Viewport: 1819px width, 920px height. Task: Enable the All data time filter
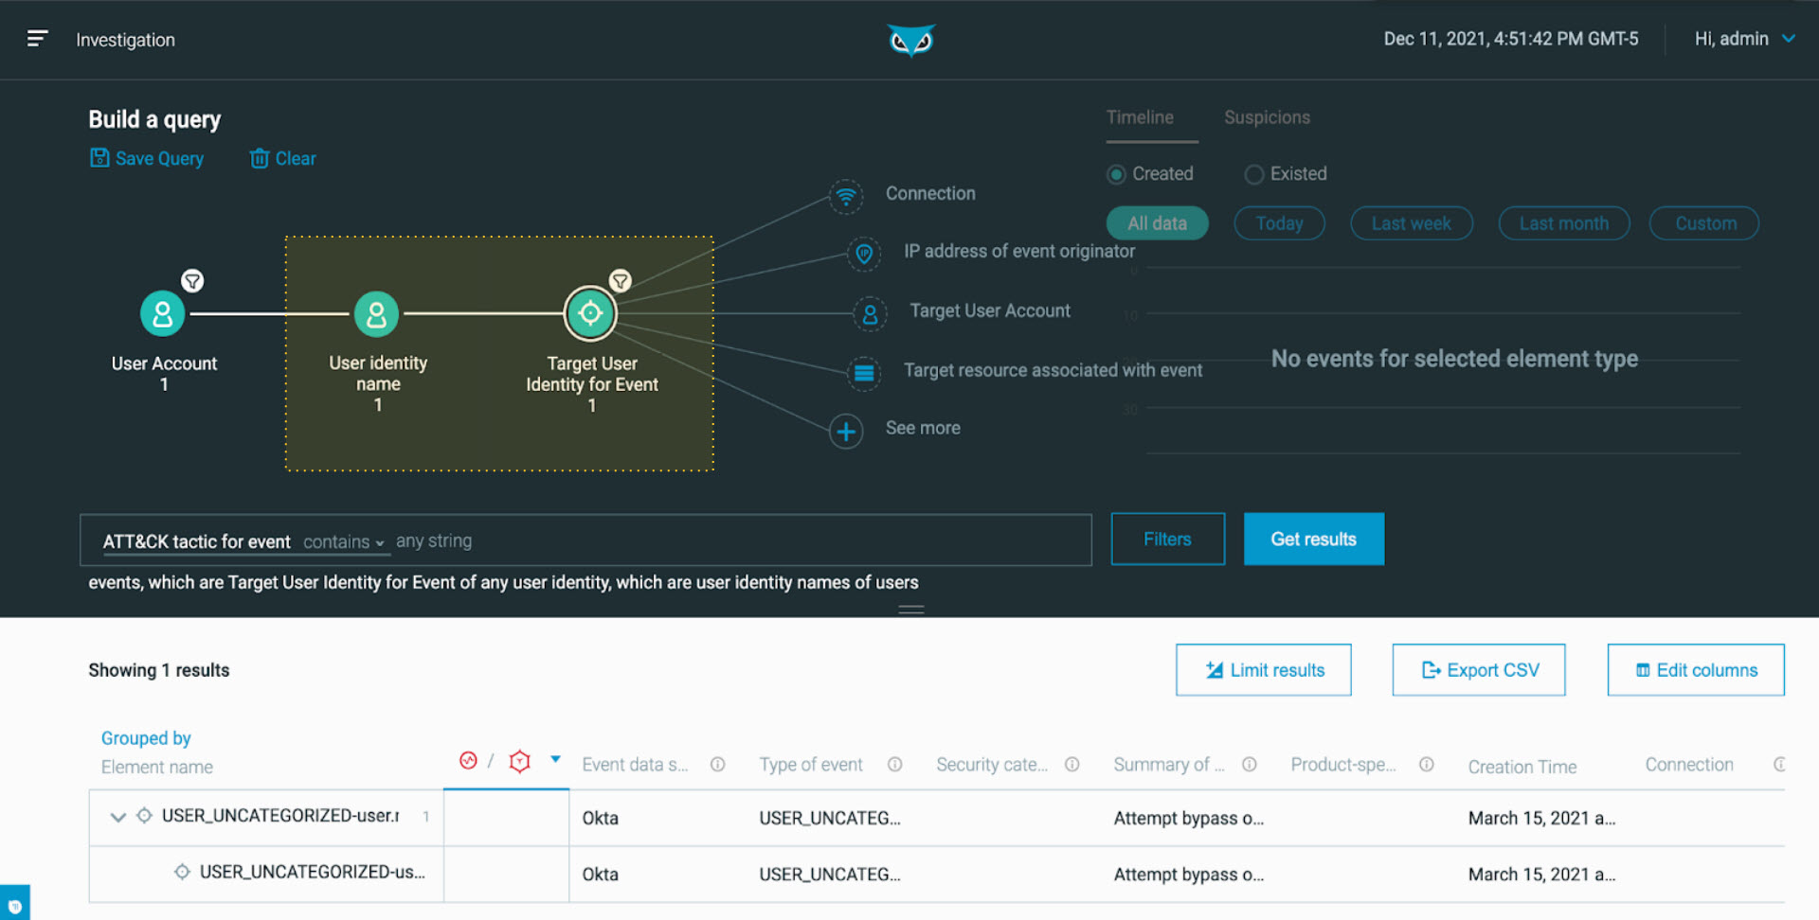coord(1157,222)
